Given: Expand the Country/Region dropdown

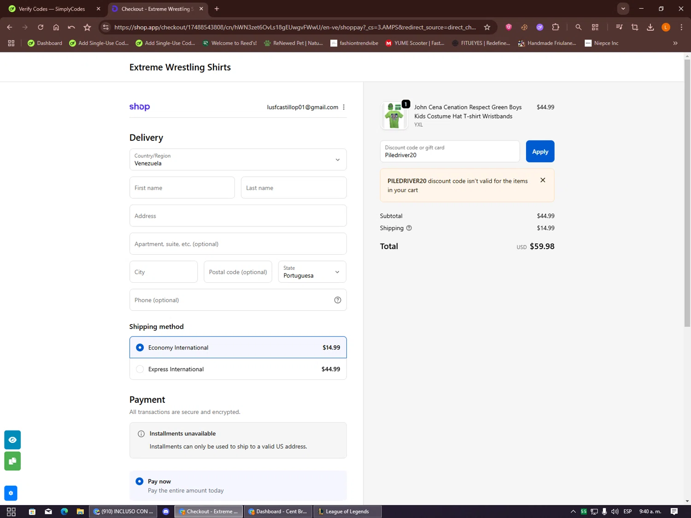Looking at the screenshot, I should (238, 160).
